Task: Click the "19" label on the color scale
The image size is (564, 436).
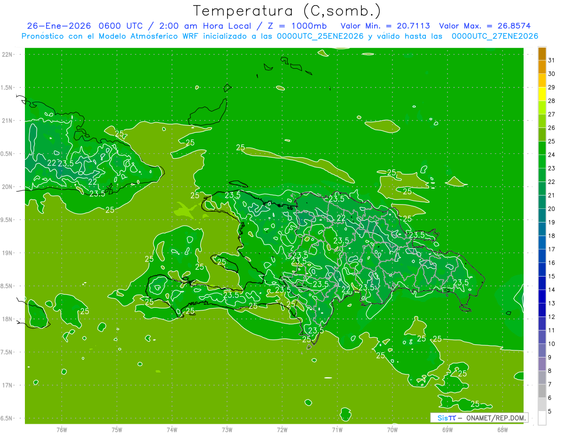Action: click(552, 222)
